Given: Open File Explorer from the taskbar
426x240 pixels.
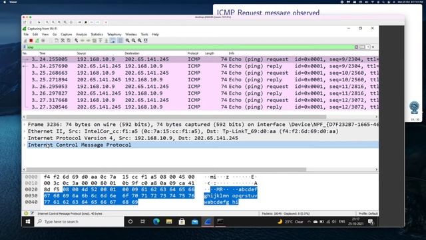Looking at the screenshot, I should point(169,221).
